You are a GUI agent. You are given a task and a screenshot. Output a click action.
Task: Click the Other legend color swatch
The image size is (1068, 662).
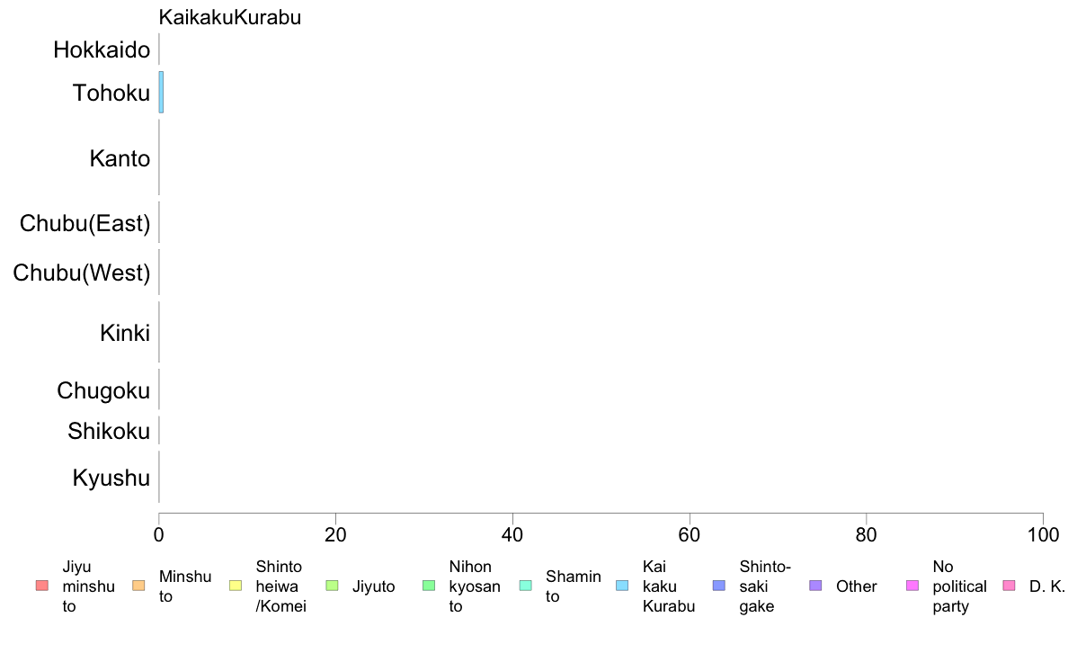(815, 586)
